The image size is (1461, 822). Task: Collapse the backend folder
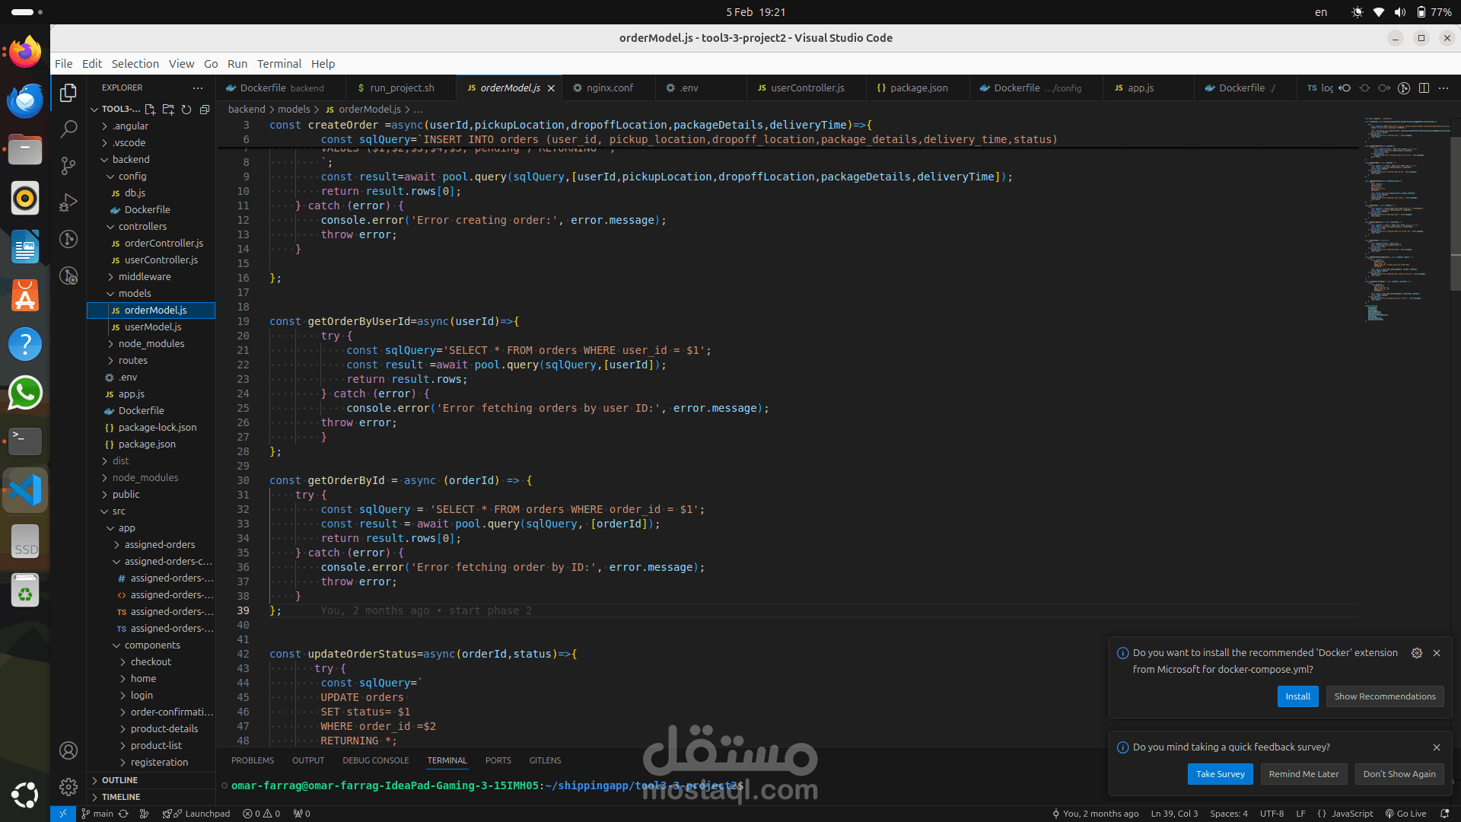(131, 160)
